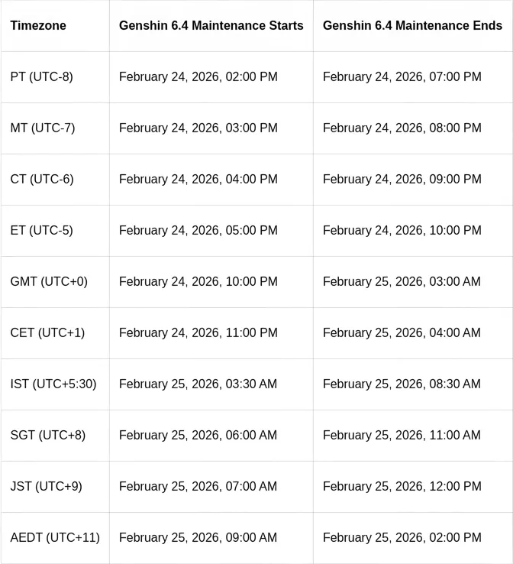Select the MT (UTC-7) timezone cell

click(x=43, y=128)
